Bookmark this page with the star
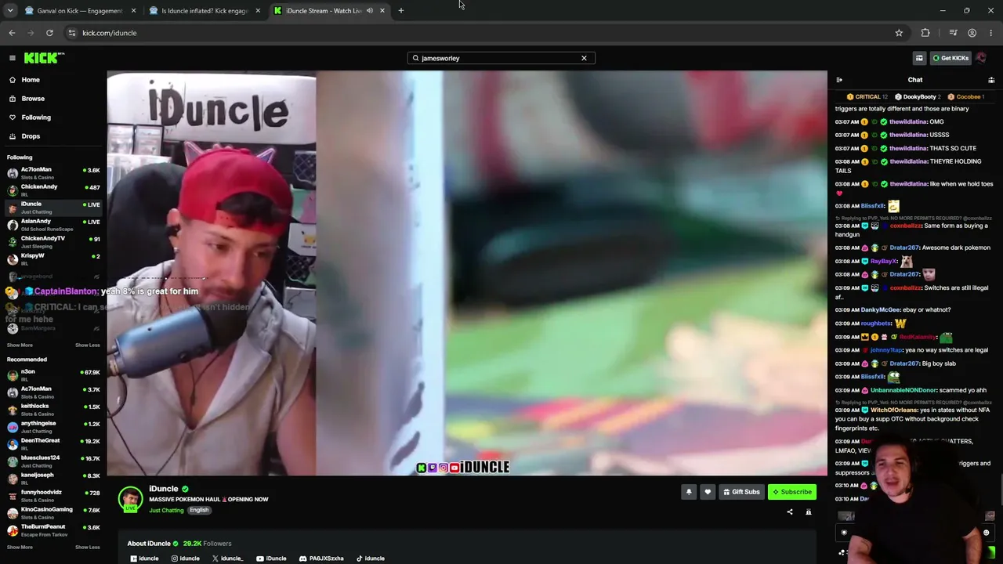Viewport: 1003px width, 564px height. [899, 33]
